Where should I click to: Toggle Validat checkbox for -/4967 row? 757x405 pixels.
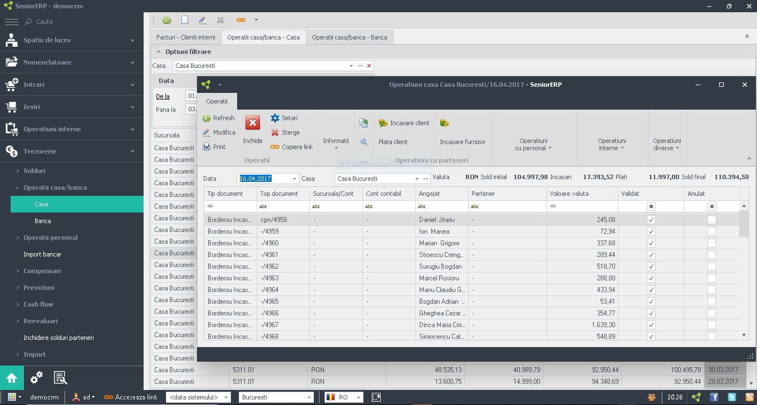pos(651,325)
